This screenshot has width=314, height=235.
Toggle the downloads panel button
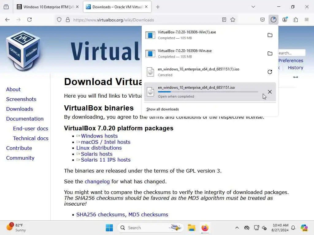coord(274,20)
